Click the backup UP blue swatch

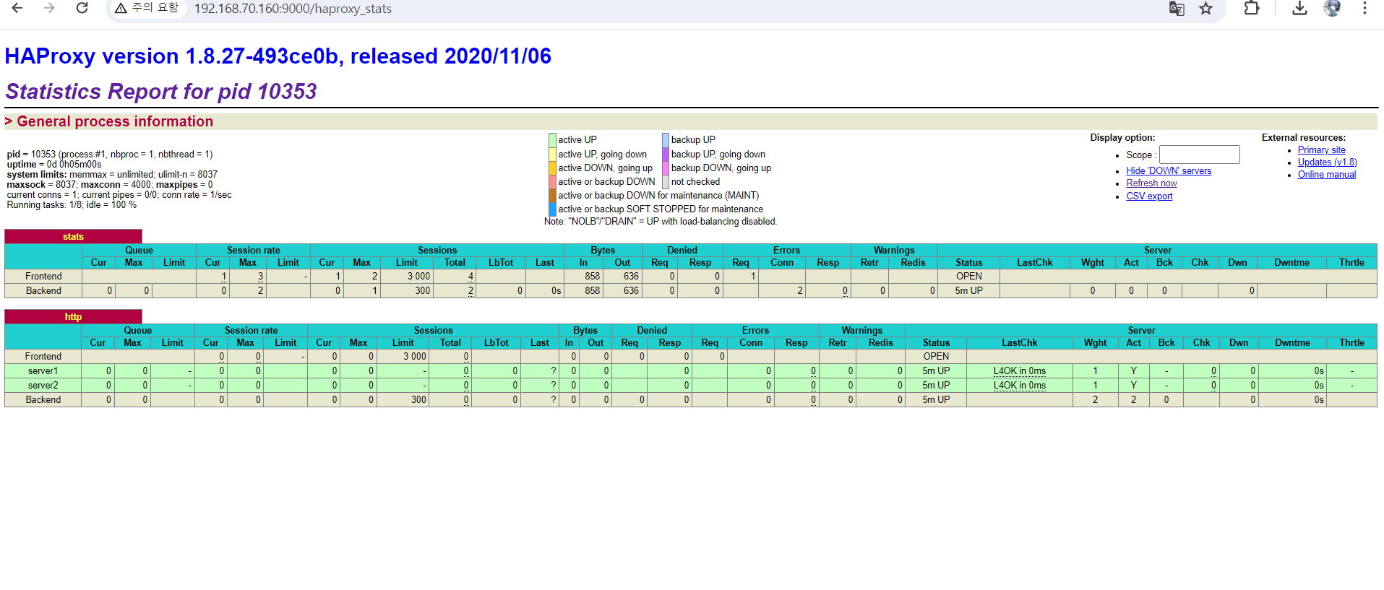[x=666, y=140]
